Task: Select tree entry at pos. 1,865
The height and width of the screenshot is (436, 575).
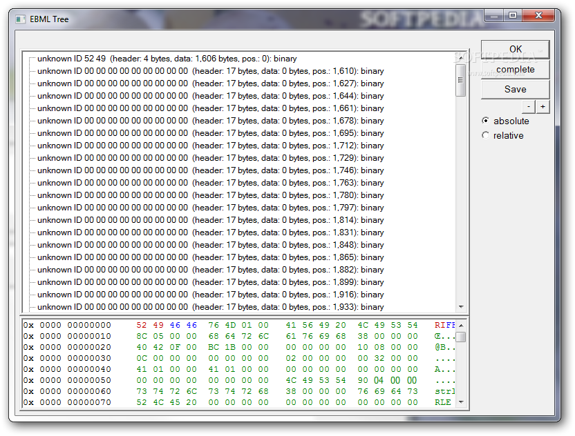Action: 211,257
